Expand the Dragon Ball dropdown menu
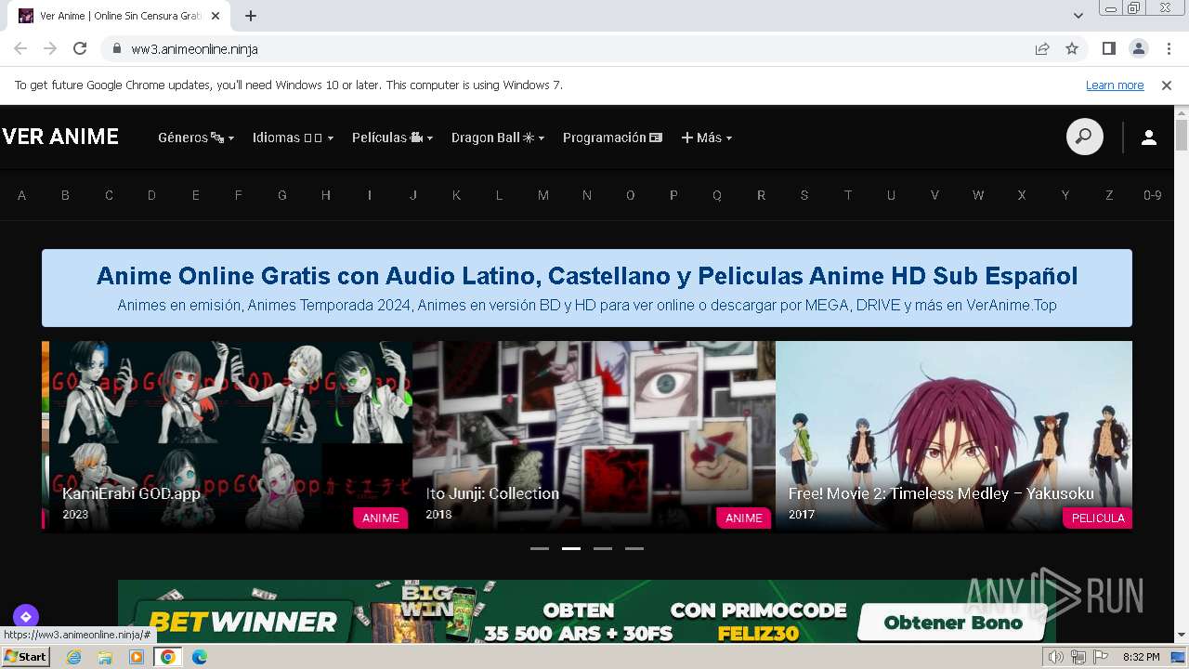Image resolution: width=1189 pixels, height=669 pixels. coord(498,138)
